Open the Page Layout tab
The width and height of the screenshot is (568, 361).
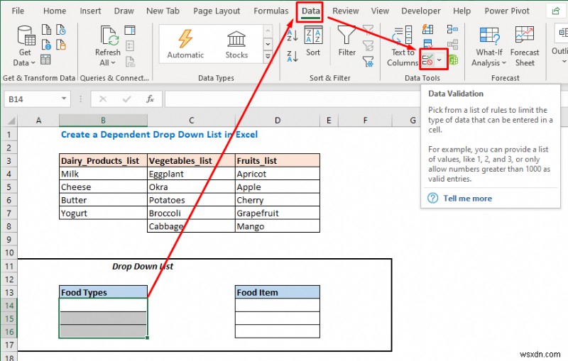click(x=217, y=11)
